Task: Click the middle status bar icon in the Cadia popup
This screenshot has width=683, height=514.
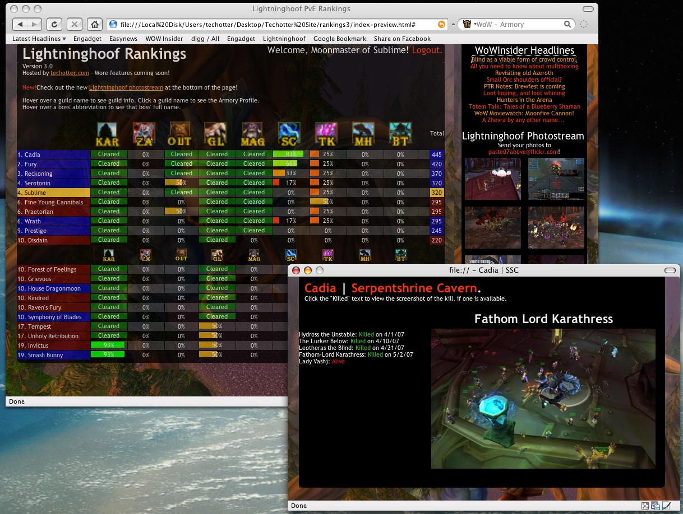Action: click(x=656, y=506)
